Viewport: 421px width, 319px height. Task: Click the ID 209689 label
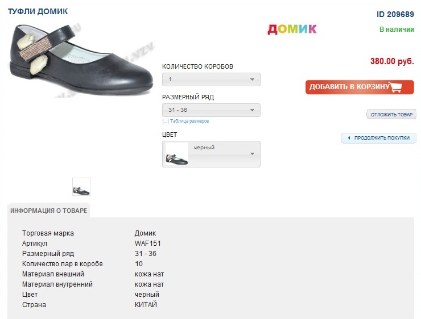(x=395, y=14)
